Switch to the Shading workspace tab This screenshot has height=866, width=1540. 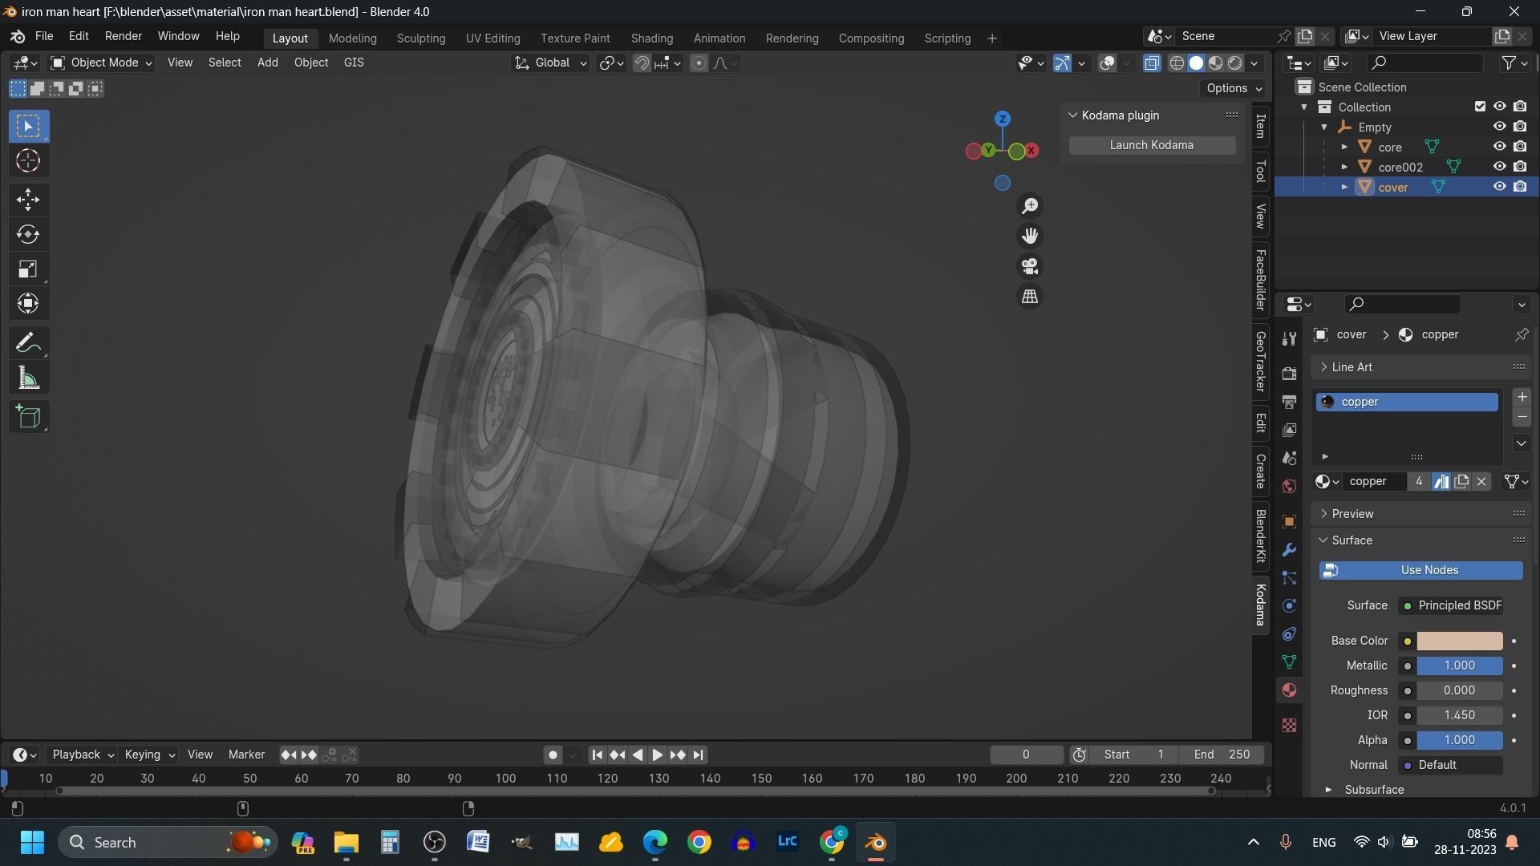click(x=651, y=38)
